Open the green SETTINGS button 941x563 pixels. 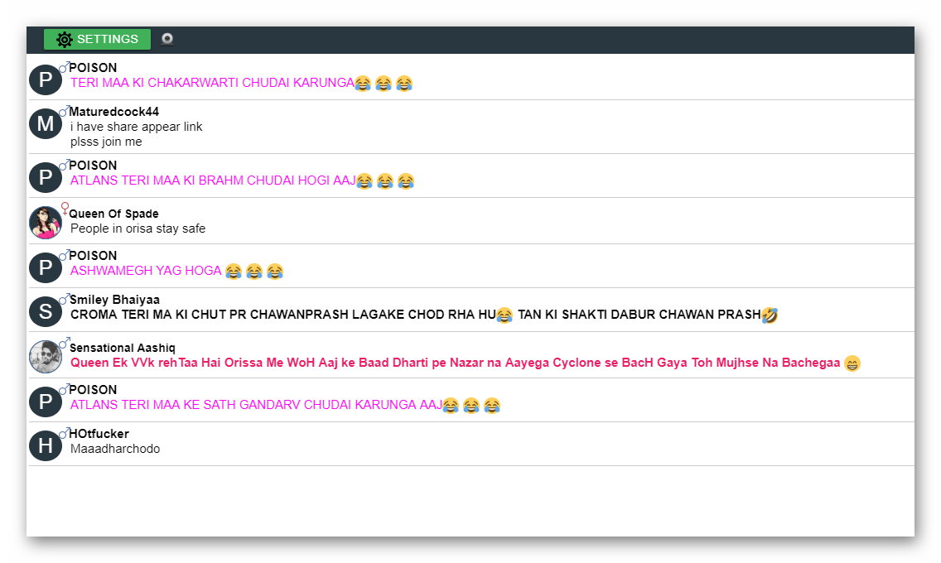97,40
